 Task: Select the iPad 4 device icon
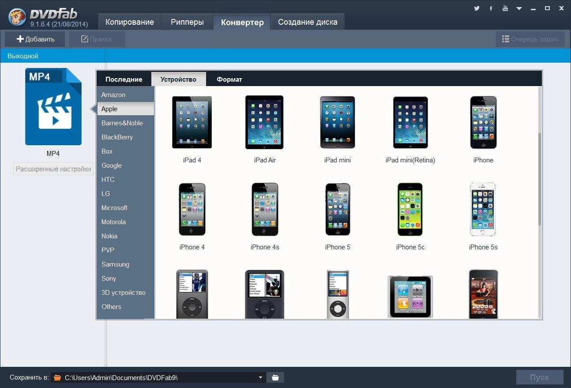point(192,122)
